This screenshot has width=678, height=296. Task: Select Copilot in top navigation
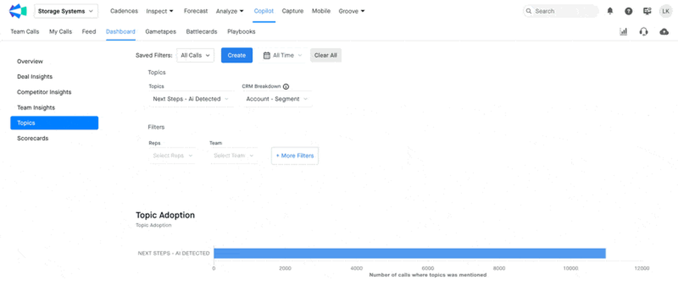tap(264, 11)
